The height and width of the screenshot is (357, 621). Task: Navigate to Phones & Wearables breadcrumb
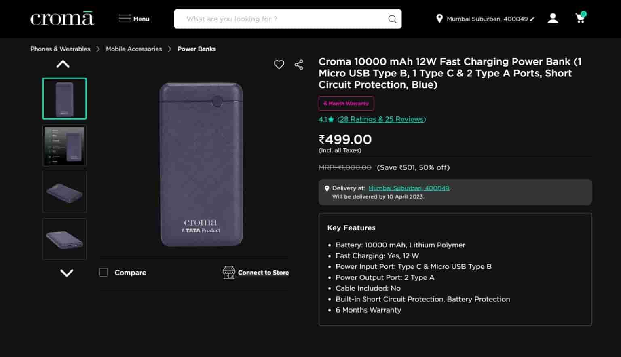point(60,49)
